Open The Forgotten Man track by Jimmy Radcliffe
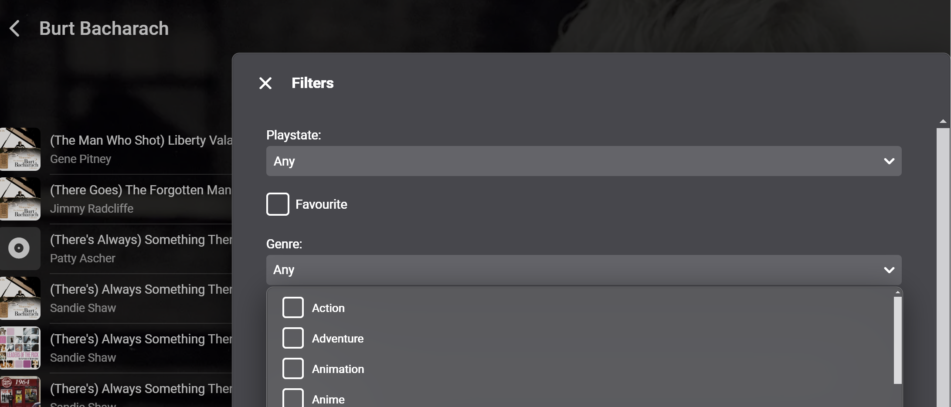The width and height of the screenshot is (951, 407). click(x=140, y=190)
